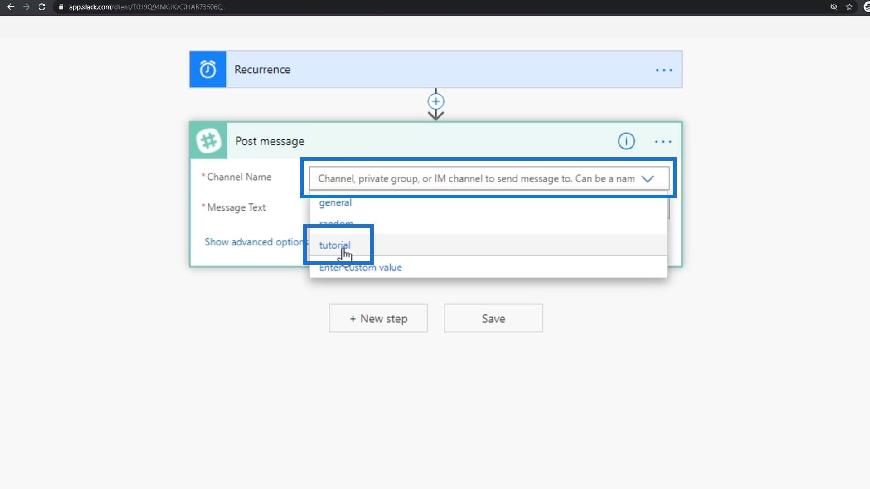Open the Post message info icon
Image resolution: width=870 pixels, height=489 pixels.
pos(626,141)
